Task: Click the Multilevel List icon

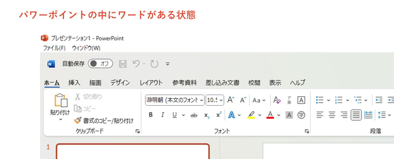Action: point(358,100)
